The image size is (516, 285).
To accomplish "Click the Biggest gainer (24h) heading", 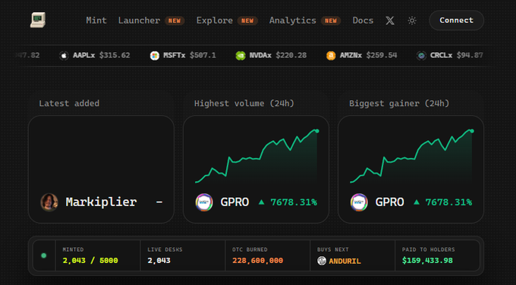I will coord(399,104).
